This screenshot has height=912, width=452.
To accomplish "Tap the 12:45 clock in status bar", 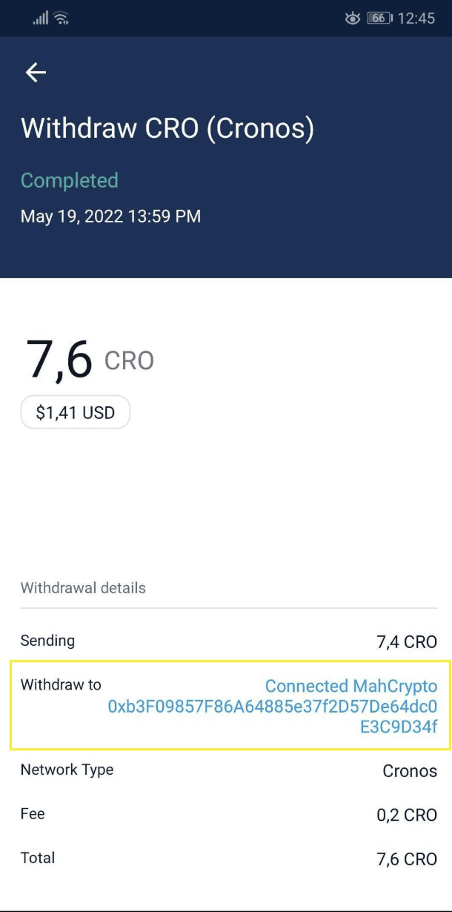I will pyautogui.click(x=416, y=18).
